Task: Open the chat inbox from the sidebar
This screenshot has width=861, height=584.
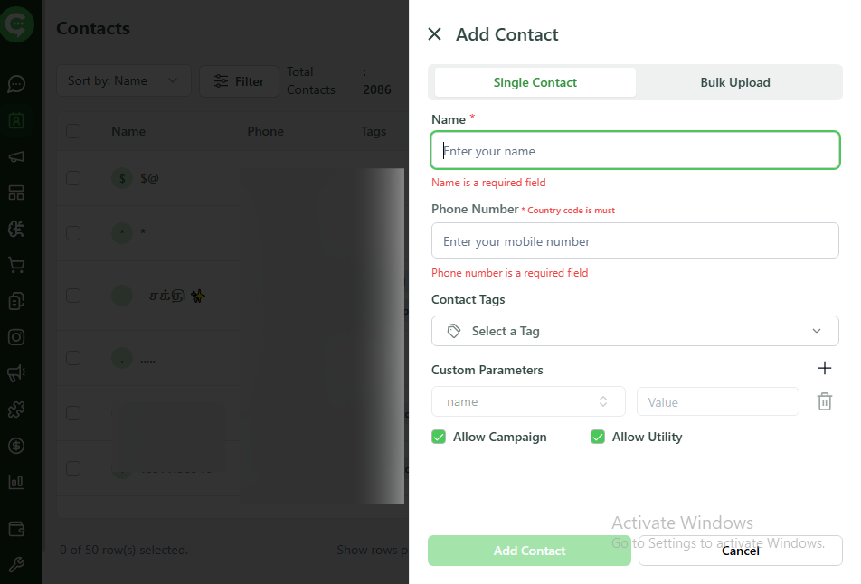Action: [19, 84]
